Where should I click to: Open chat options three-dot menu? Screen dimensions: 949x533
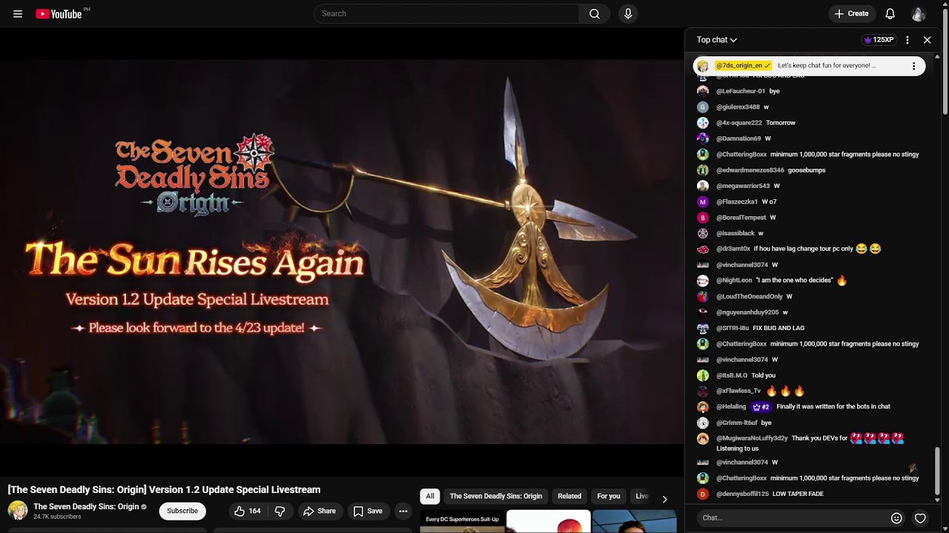pos(907,40)
